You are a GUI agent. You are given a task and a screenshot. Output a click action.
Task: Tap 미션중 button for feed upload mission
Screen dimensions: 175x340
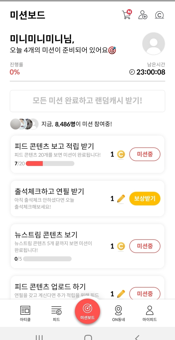pyautogui.click(x=145, y=294)
